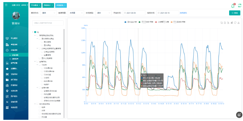Click the hamburger menu icon in sidebar header
Screen dimensions: 243x121
pyautogui.click(x=6, y=5)
